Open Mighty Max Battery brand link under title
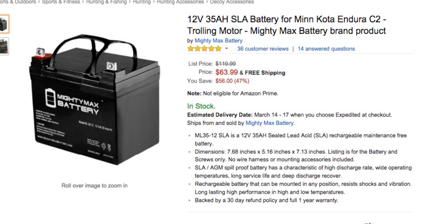Image resolution: width=424 pixels, height=224 pixels. coord(218,41)
